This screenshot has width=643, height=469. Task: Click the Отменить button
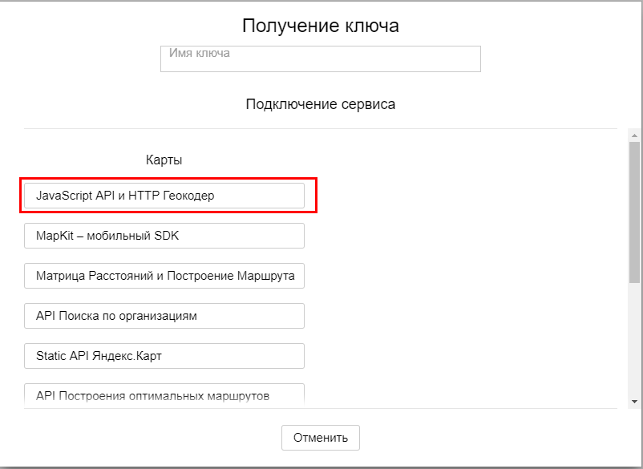[320, 438]
